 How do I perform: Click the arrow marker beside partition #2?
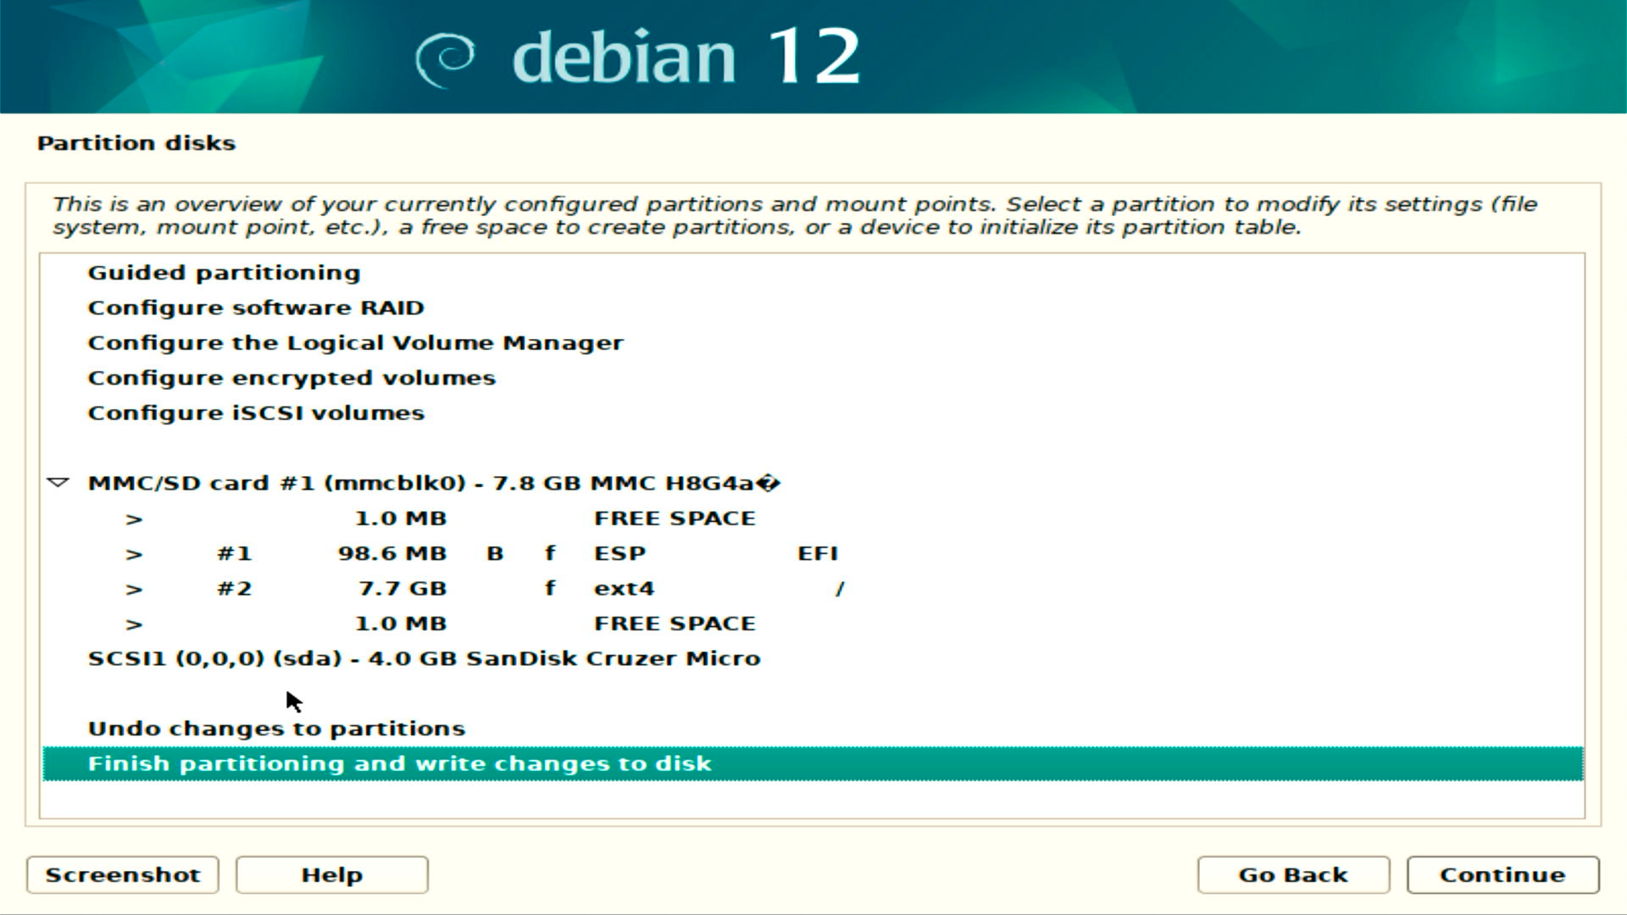coord(134,590)
